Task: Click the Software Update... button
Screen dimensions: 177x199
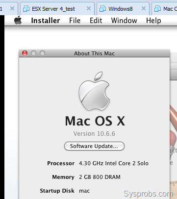Action: coord(94,146)
